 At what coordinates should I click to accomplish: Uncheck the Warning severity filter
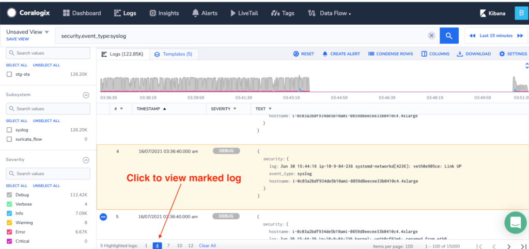pyautogui.click(x=9, y=223)
